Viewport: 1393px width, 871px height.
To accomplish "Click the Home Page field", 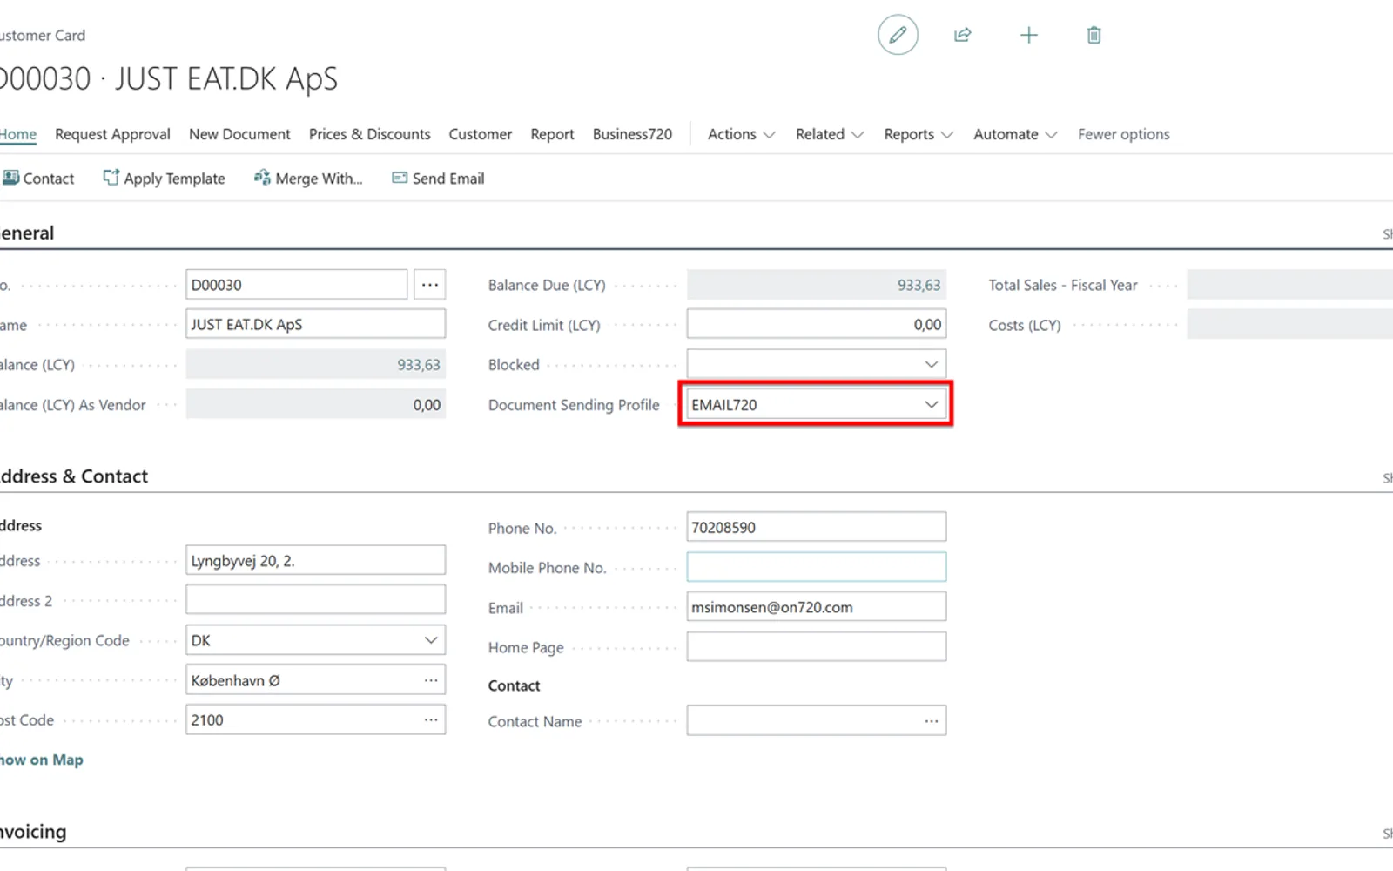I will pos(816,646).
